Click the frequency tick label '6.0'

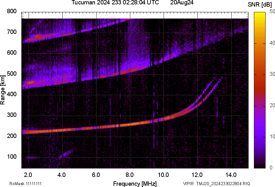(96, 175)
